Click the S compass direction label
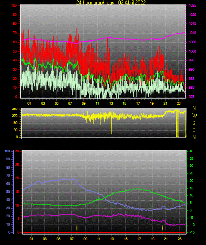This screenshot has height=245, width=206. click(194, 123)
